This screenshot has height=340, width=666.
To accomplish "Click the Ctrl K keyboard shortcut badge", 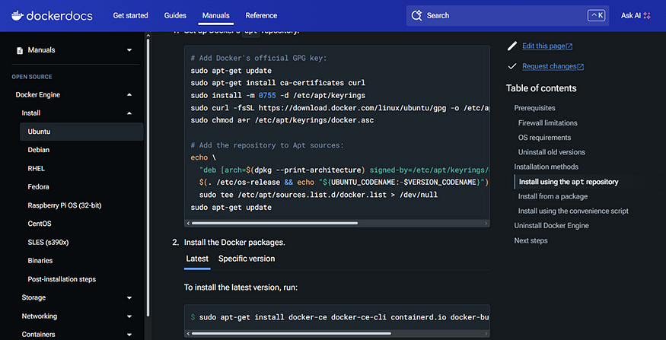I will click(x=596, y=16).
